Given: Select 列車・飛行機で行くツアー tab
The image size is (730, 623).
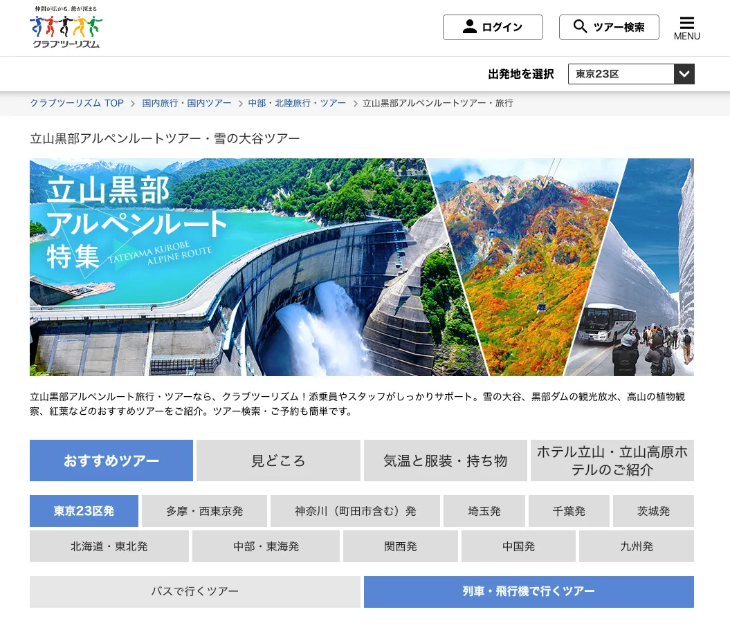Looking at the screenshot, I should click(529, 591).
